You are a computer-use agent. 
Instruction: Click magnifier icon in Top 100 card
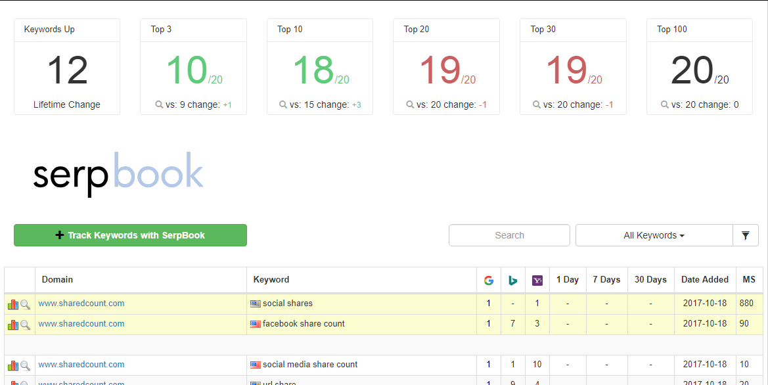665,104
